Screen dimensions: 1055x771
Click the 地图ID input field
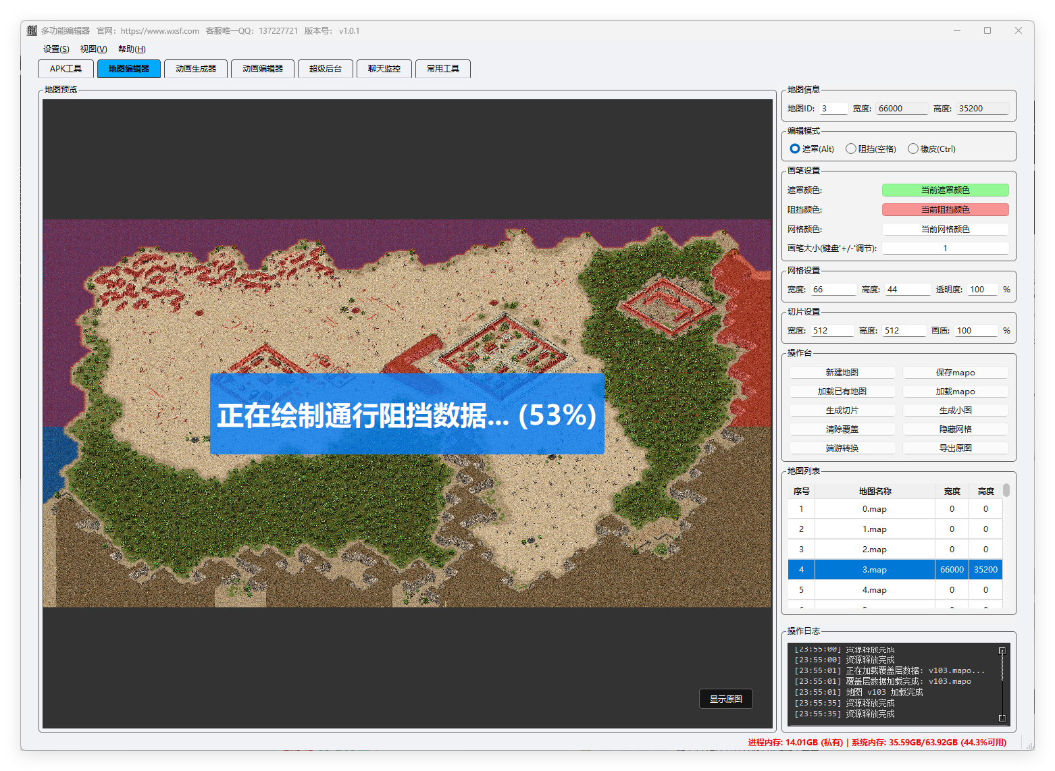tap(833, 109)
